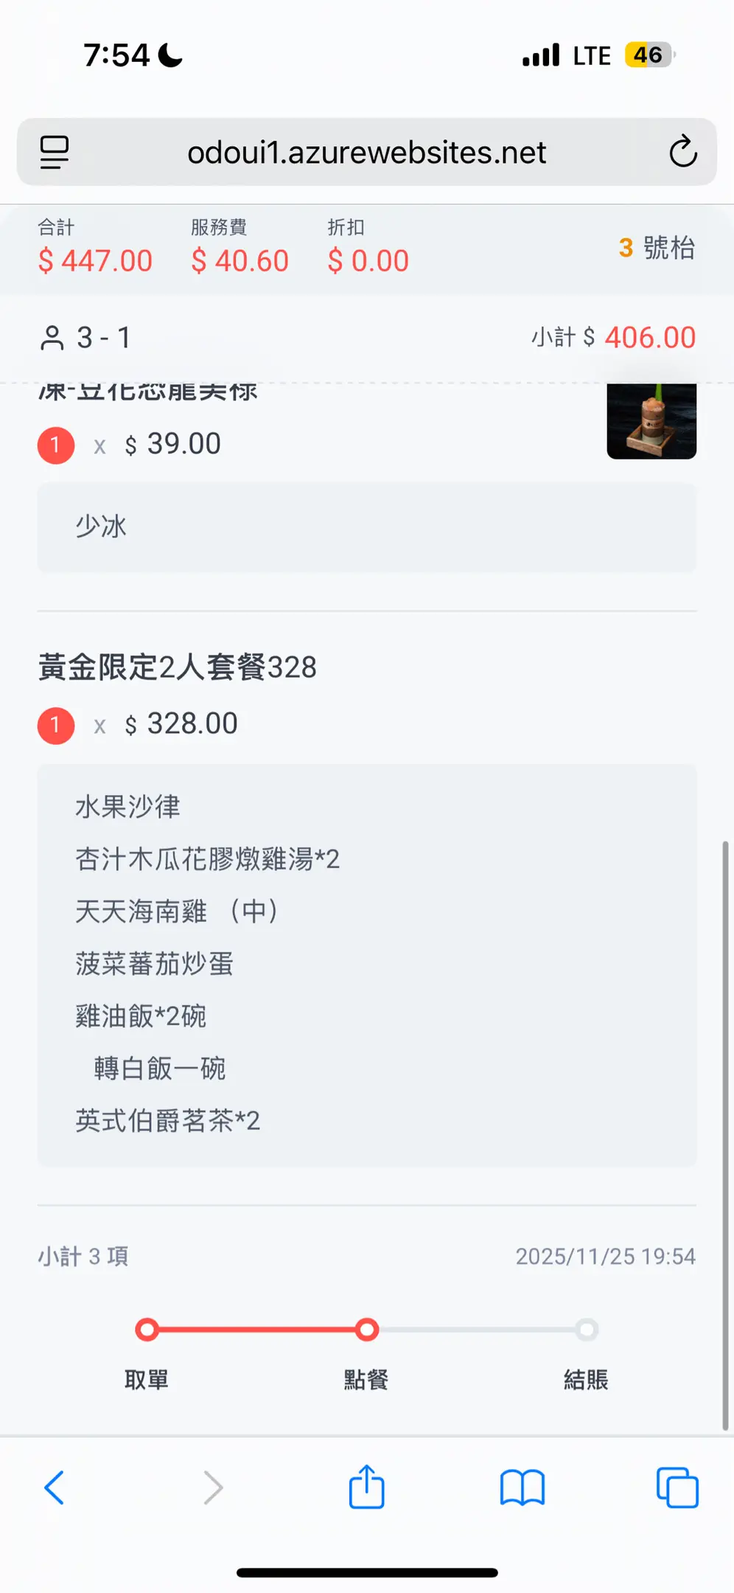Tap the 取單 step label
Viewport: 734px width, 1593px height.
[x=147, y=1380]
